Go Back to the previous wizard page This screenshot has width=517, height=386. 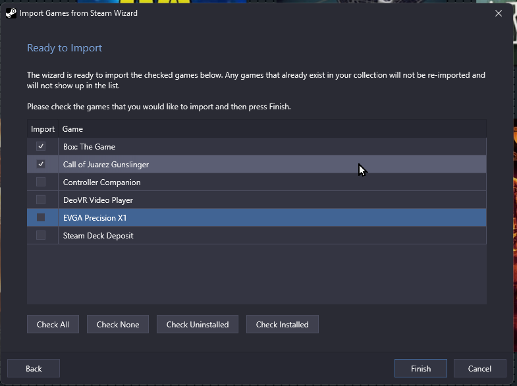(x=34, y=368)
